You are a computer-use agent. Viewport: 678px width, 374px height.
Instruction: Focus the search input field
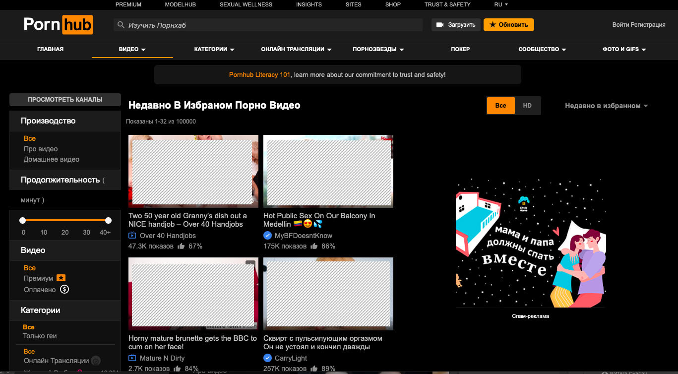[x=268, y=25]
